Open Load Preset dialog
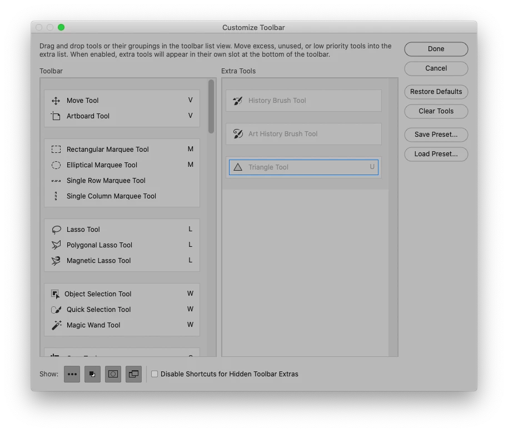Screen dimensions: 508x432 point(436,154)
